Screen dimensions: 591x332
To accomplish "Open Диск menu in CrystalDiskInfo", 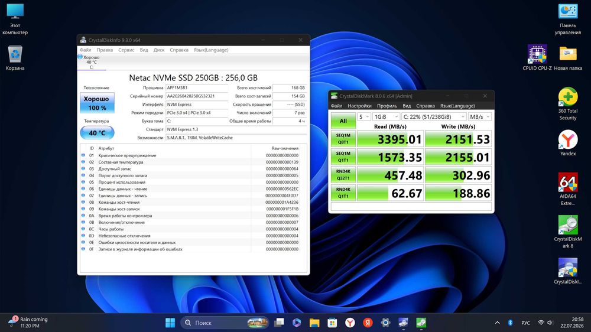I will (158, 50).
